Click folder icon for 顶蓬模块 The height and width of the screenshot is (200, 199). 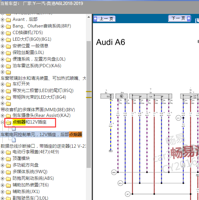(8, 159)
